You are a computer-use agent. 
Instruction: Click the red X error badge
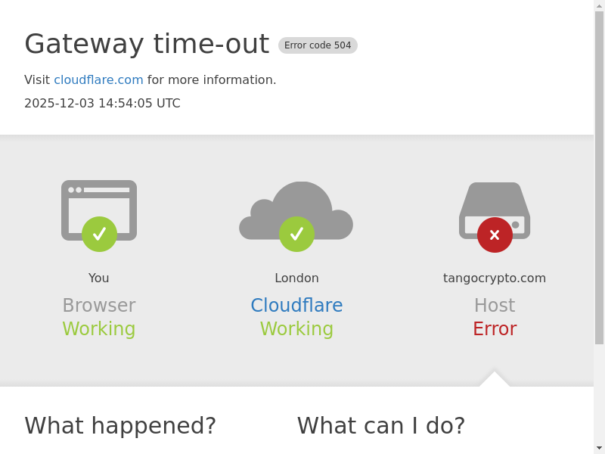[x=495, y=235]
